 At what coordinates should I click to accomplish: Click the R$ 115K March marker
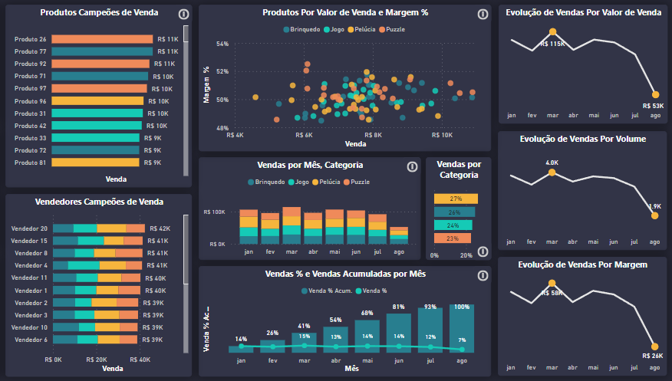(x=552, y=32)
